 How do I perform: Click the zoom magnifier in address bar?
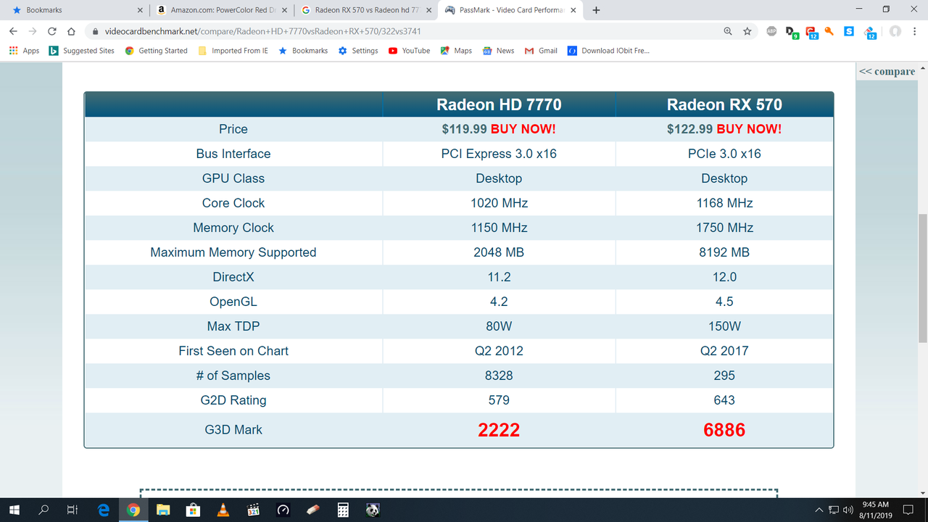[x=728, y=31]
